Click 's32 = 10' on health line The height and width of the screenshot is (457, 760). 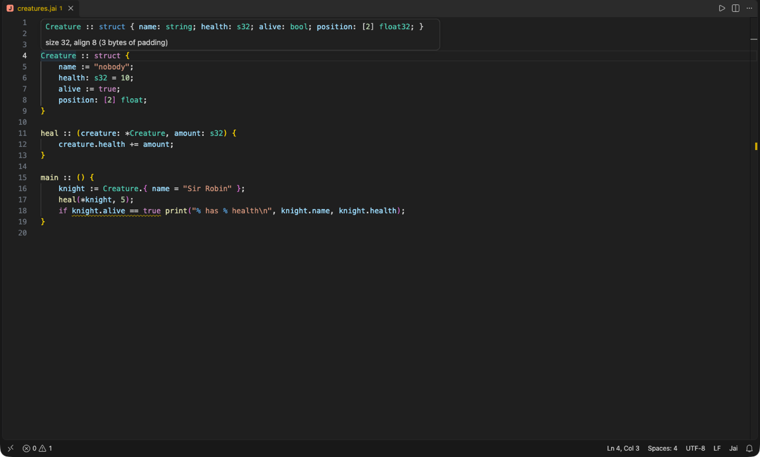112,78
